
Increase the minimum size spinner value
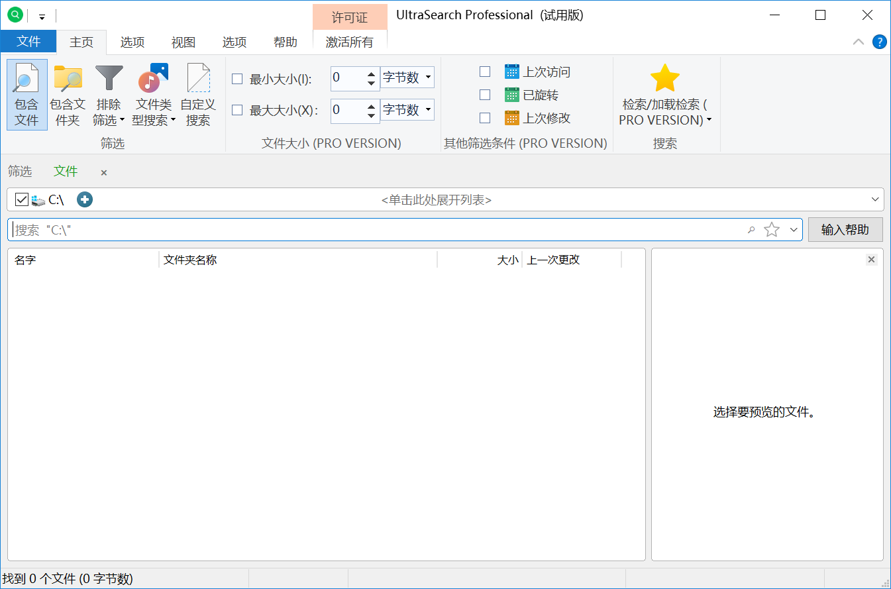tap(372, 73)
